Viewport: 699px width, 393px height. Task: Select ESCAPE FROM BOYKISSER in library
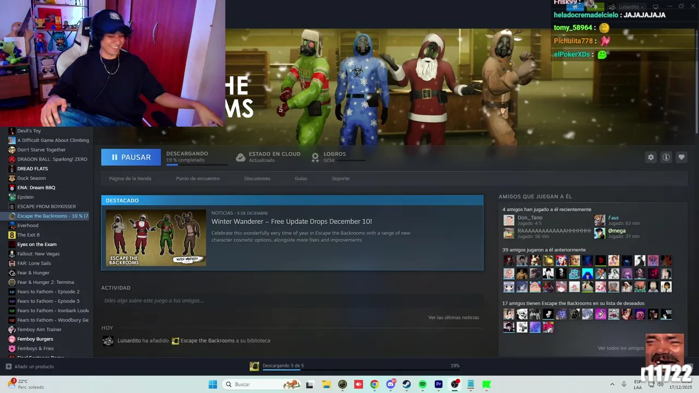coord(46,207)
